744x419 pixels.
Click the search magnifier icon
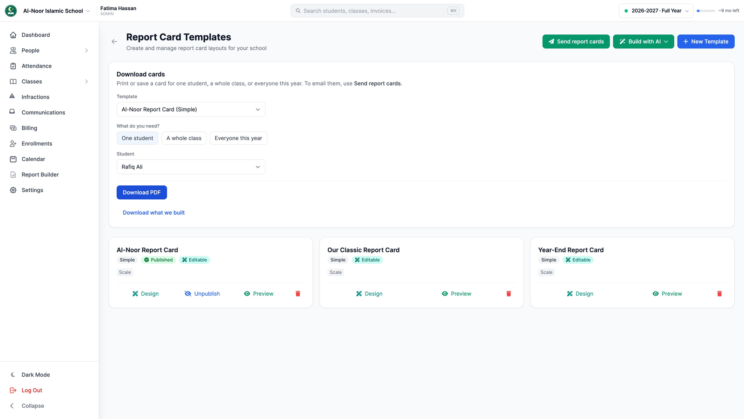(x=298, y=11)
